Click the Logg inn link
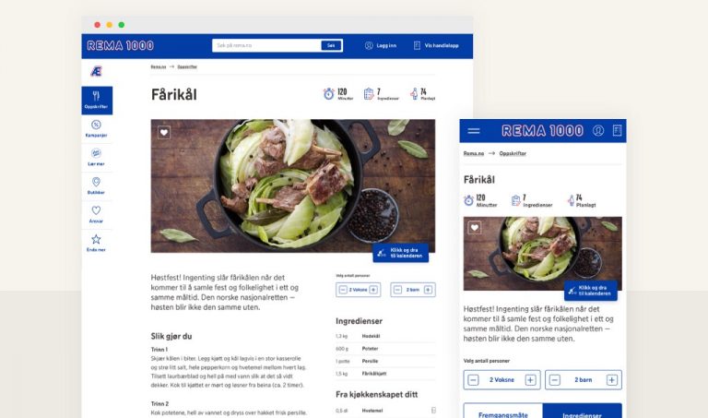The width and height of the screenshot is (708, 418). click(x=381, y=45)
